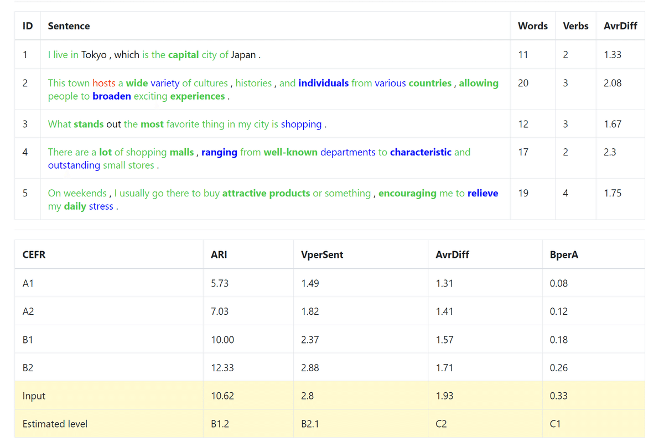The image size is (664, 442).
Task: Click the red word 'hosts' in sentence 2
Action: (104, 83)
